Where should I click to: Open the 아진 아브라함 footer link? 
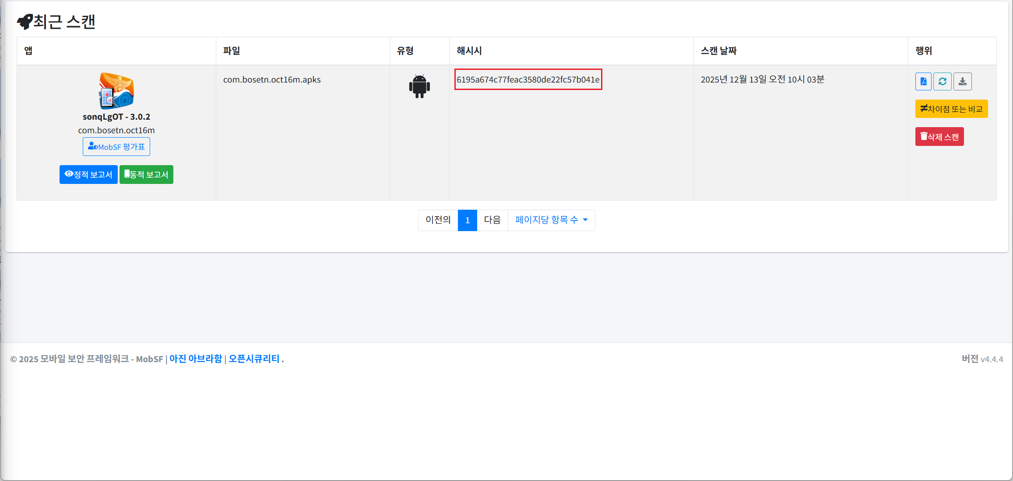coord(196,359)
